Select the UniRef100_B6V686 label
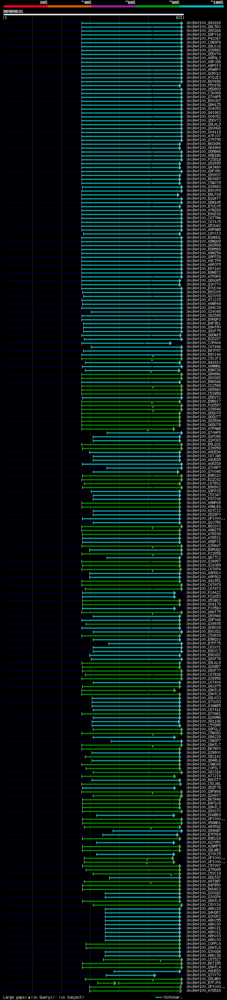Screen dimensions: 227x1000 tap(204, 82)
